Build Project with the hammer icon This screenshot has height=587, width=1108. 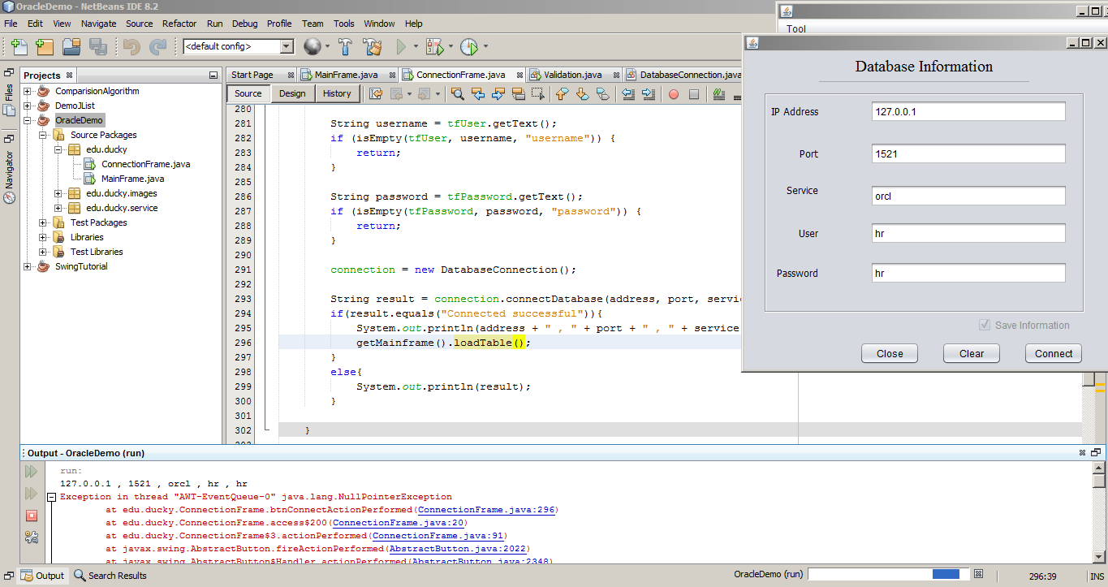(x=345, y=47)
